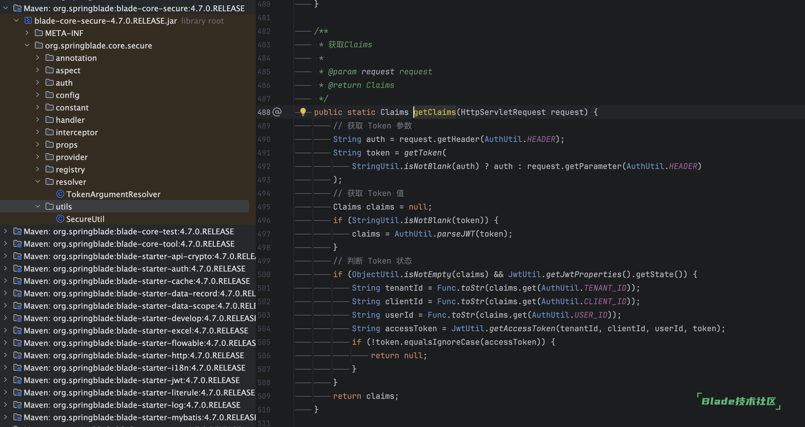Click the blade-core-test Maven library icon
The height and width of the screenshot is (427, 805).
[17, 231]
